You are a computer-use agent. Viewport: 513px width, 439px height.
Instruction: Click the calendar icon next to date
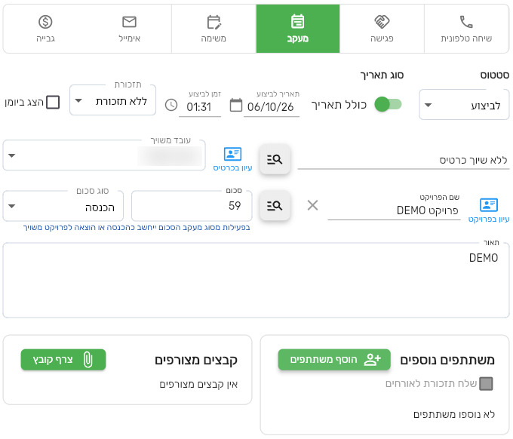[236, 106]
